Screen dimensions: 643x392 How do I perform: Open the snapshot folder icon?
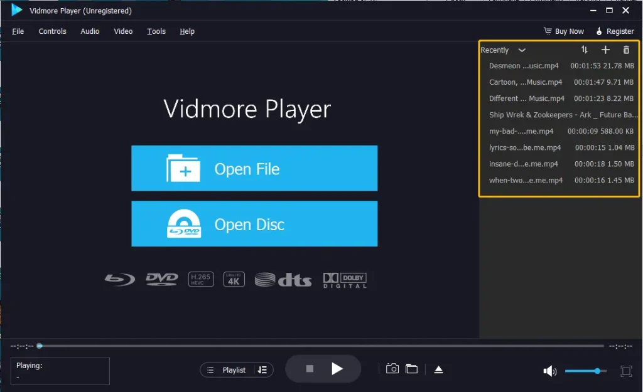[411, 369]
